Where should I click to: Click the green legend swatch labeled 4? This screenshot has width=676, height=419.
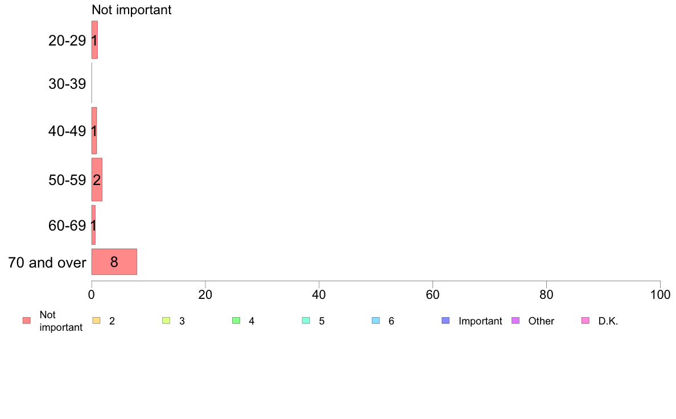236,321
